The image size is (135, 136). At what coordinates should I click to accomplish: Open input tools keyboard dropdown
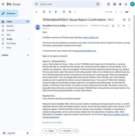click(x=127, y=12)
